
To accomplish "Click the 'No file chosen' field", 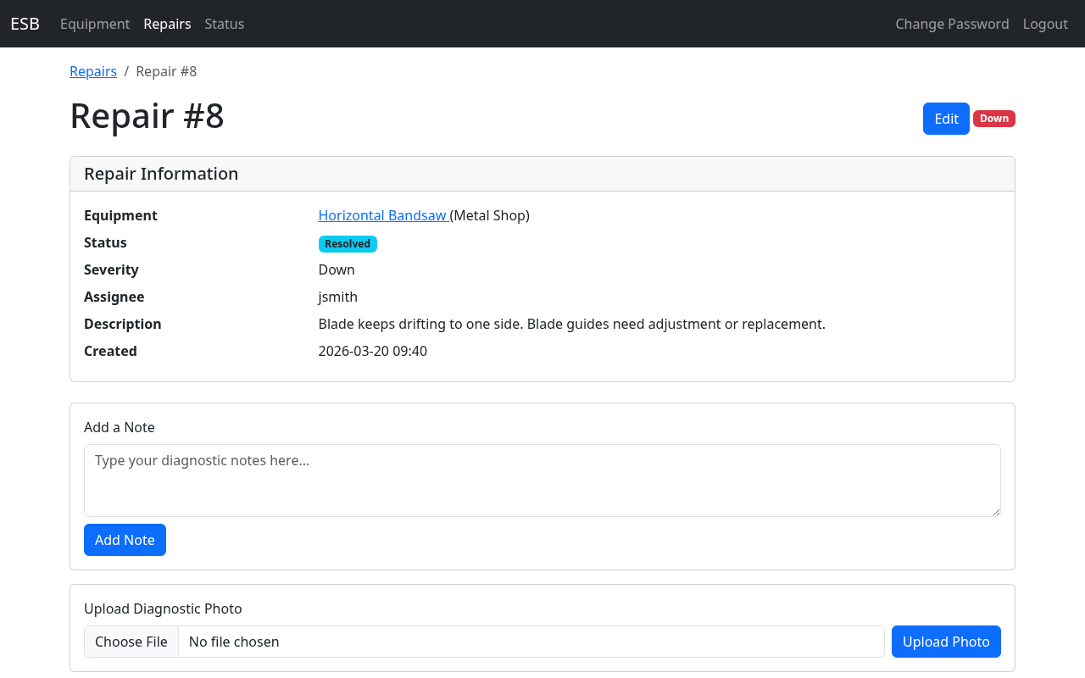I will (531, 642).
